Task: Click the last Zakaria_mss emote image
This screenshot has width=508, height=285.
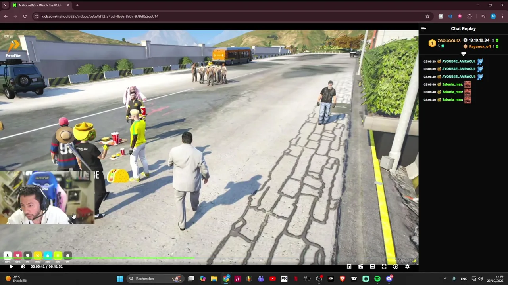Action: point(468,100)
